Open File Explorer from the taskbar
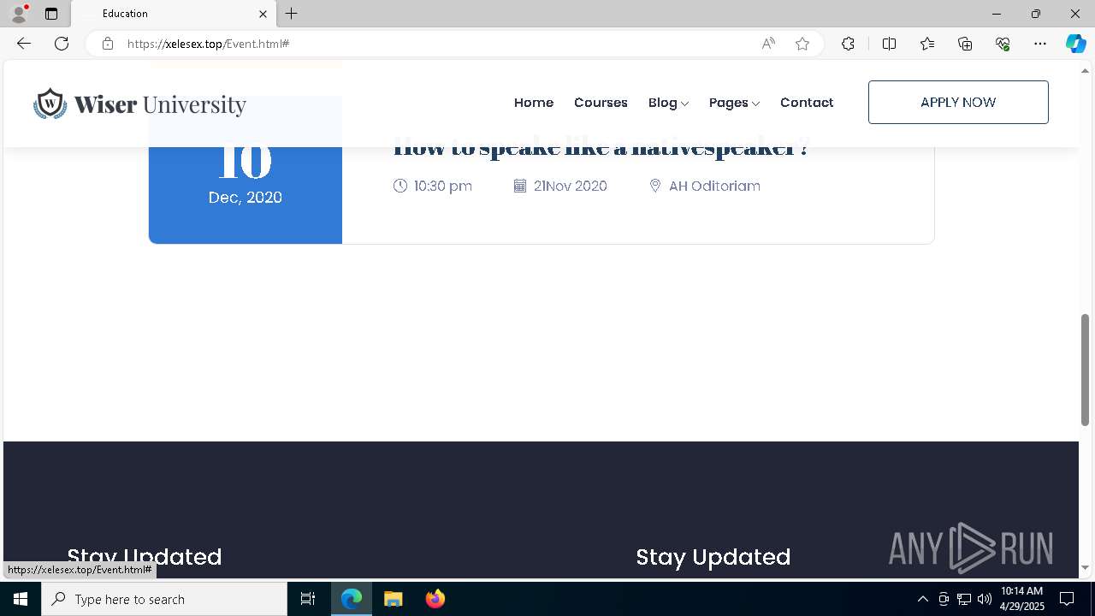Screen dimensions: 1095x616 pos(393,599)
